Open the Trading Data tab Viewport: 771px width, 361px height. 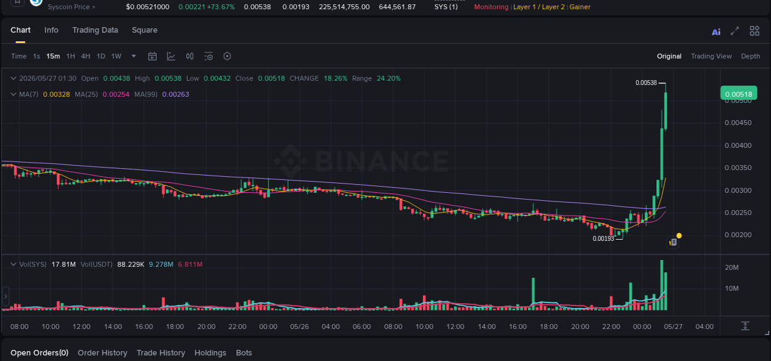[x=95, y=30]
